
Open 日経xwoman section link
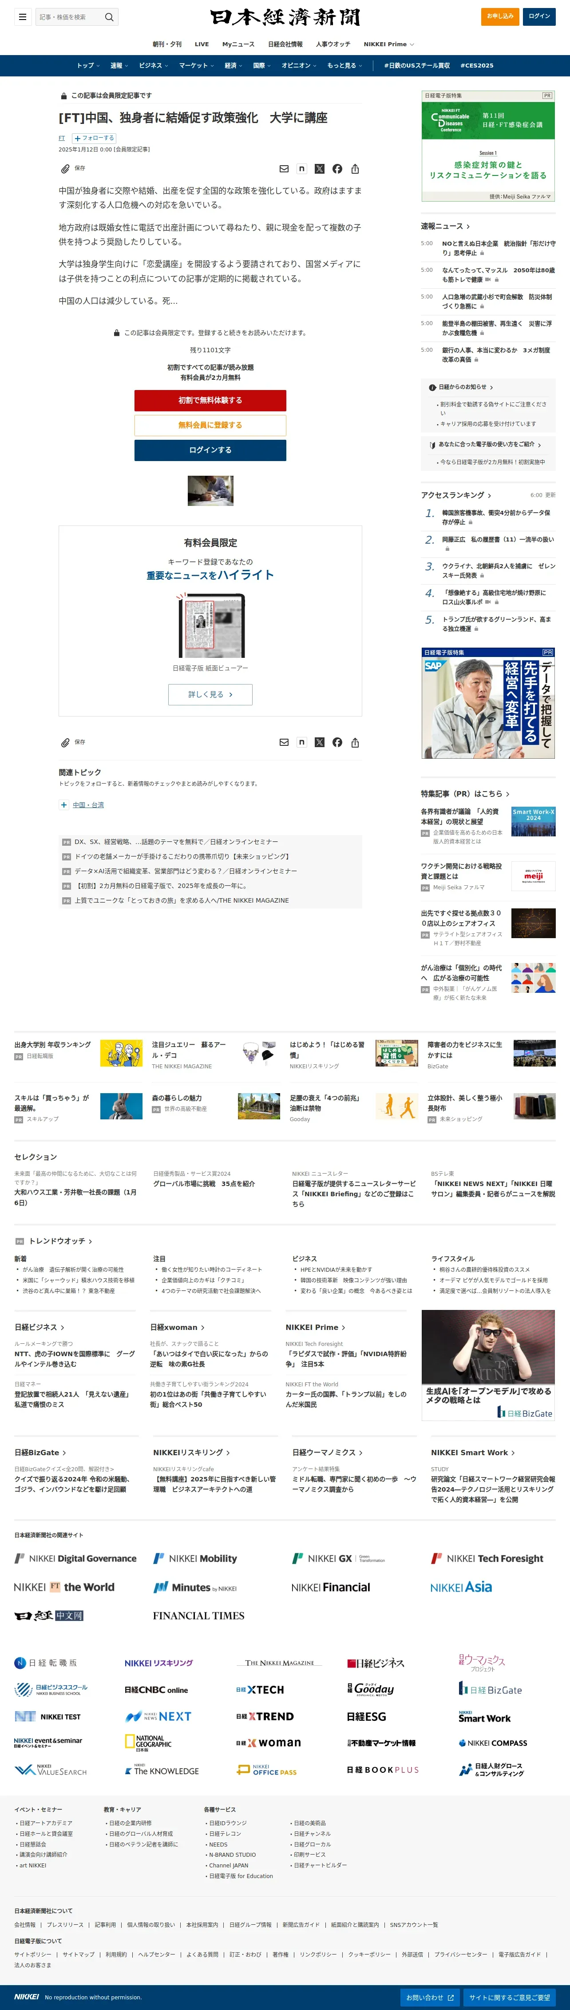click(178, 1327)
